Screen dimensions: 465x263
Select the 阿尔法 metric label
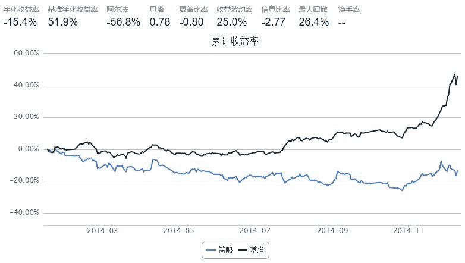(117, 10)
